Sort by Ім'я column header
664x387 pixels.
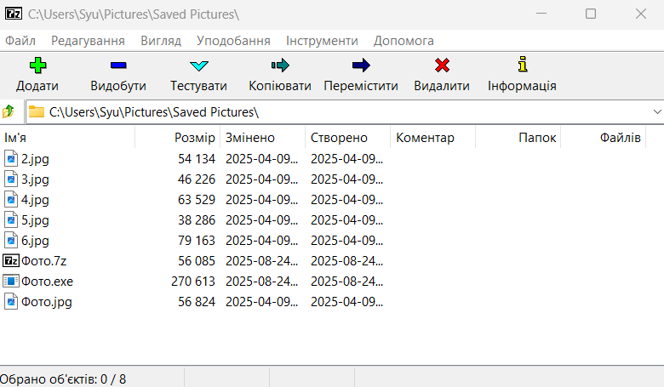click(15, 138)
